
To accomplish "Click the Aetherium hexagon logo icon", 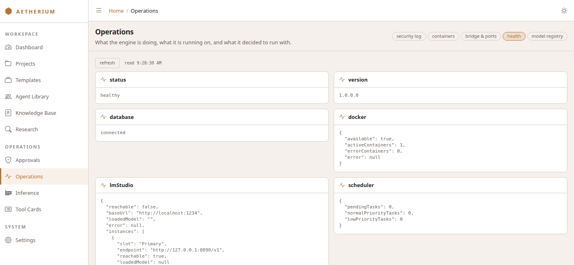I will click(9, 11).
